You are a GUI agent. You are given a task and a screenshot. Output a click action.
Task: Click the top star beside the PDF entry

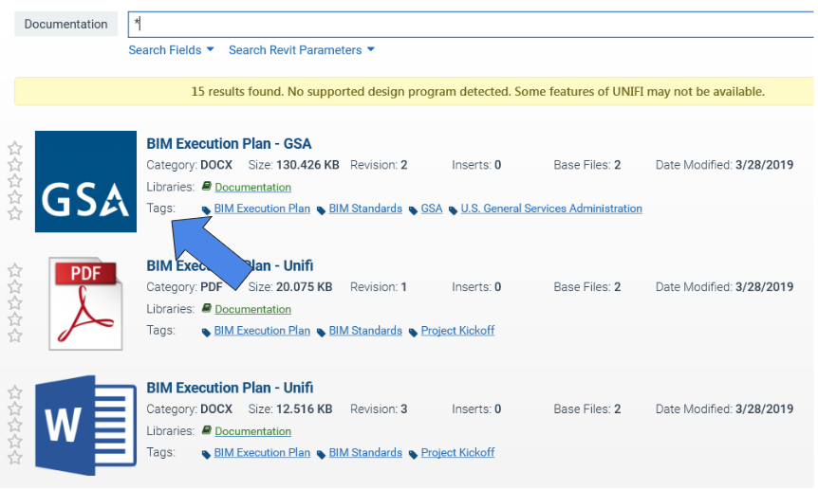(x=15, y=270)
